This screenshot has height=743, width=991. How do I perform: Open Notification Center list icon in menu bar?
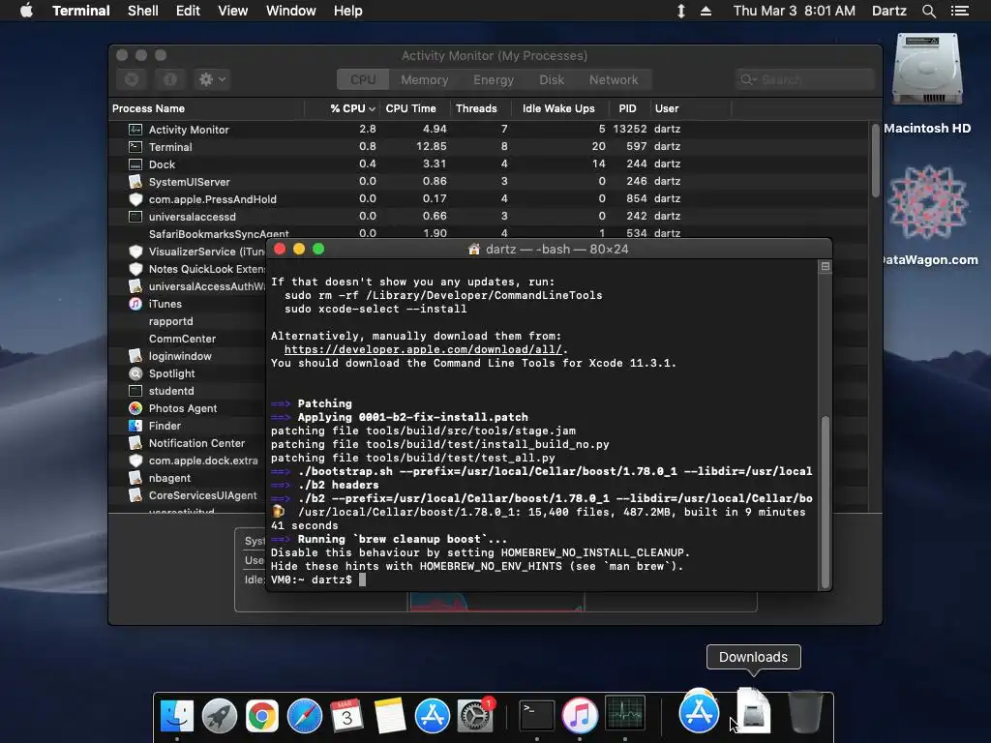959,11
